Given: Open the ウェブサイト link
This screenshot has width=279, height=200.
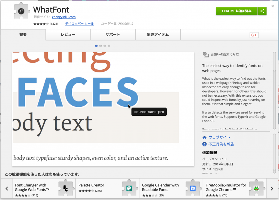Looking at the screenshot, I should (x=219, y=137).
